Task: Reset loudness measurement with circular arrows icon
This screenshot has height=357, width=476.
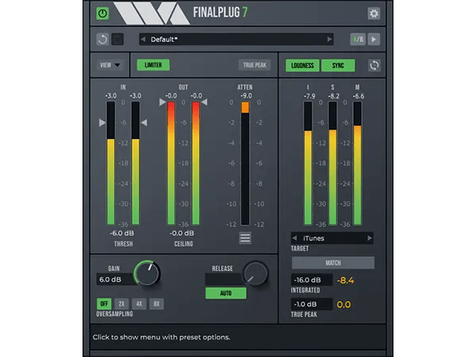Action: [374, 65]
